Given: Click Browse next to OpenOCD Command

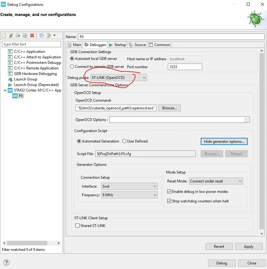Looking at the screenshot, I should coord(169,108).
